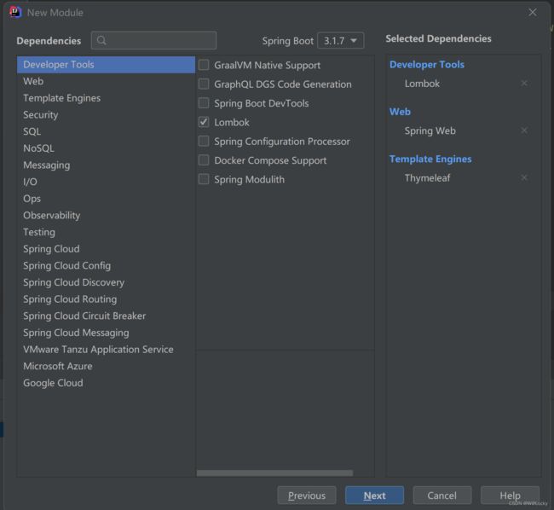The height and width of the screenshot is (510, 554).
Task: Select the Messaging category
Action: [x=106, y=165]
